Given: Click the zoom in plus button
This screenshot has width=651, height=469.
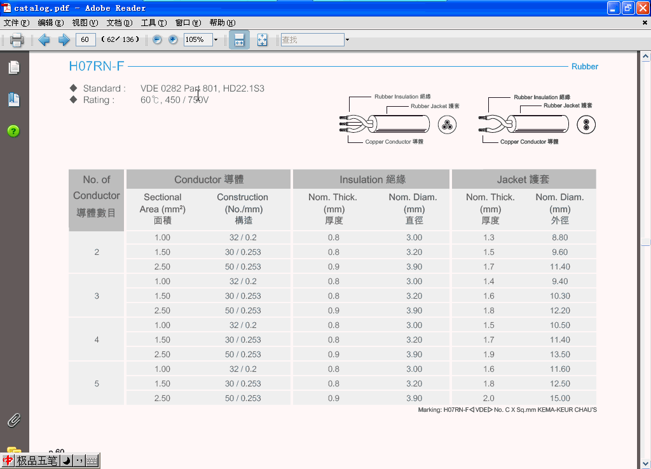Looking at the screenshot, I should click(173, 40).
